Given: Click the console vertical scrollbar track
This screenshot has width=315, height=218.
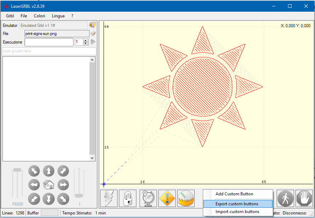Looking at the screenshot, I should point(92,109).
